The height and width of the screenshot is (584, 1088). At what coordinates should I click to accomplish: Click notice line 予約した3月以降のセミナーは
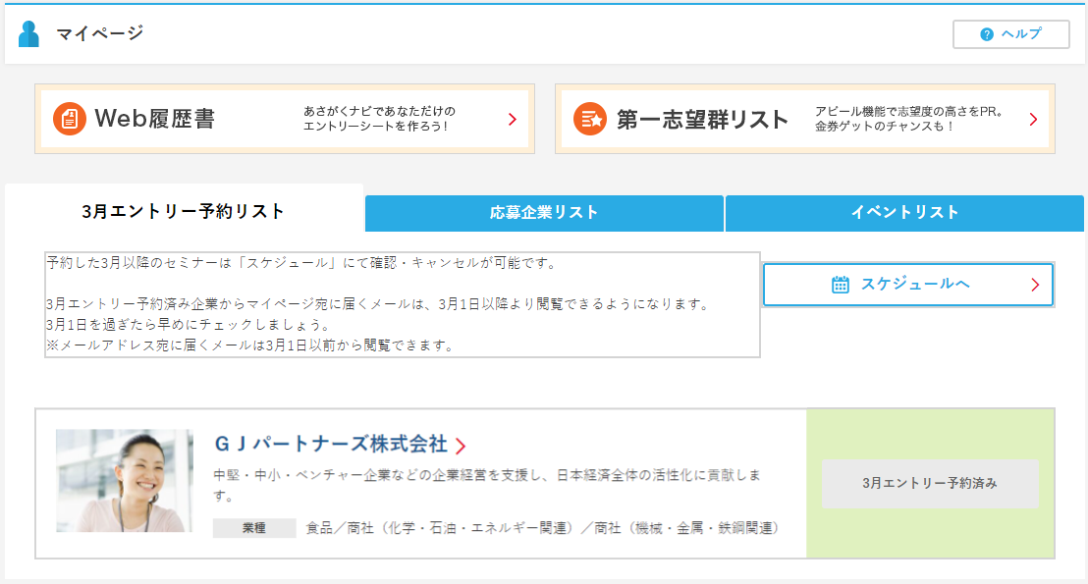pyautogui.click(x=301, y=263)
